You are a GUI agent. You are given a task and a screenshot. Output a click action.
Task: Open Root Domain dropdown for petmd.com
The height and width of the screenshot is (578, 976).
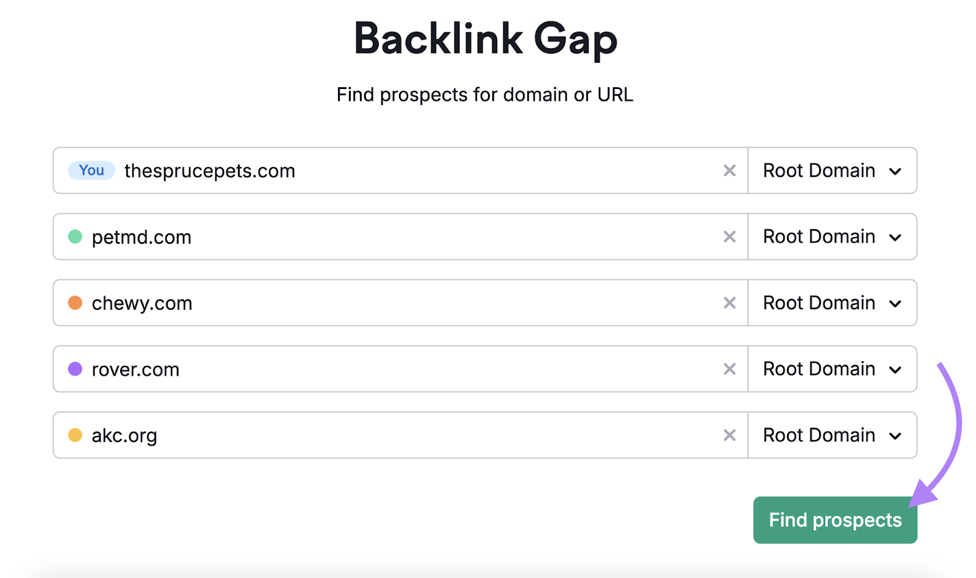[832, 237]
